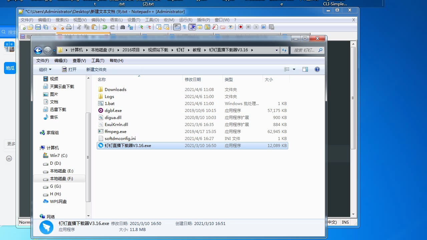427x240 pixels.
Task: Click the 打开 button in Explorer toolbar
Action: tap(69, 69)
